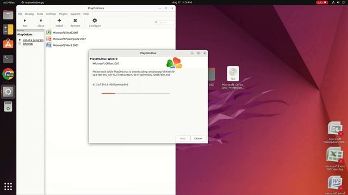This screenshot has width=348, height=195.
Task: Open Files from the Ubuntu dock
Action: 8,15
